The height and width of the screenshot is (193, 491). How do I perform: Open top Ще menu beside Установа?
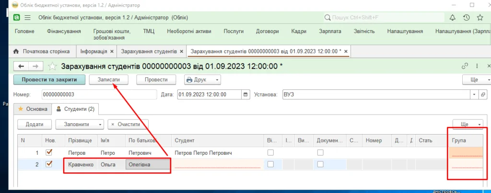[x=476, y=79]
